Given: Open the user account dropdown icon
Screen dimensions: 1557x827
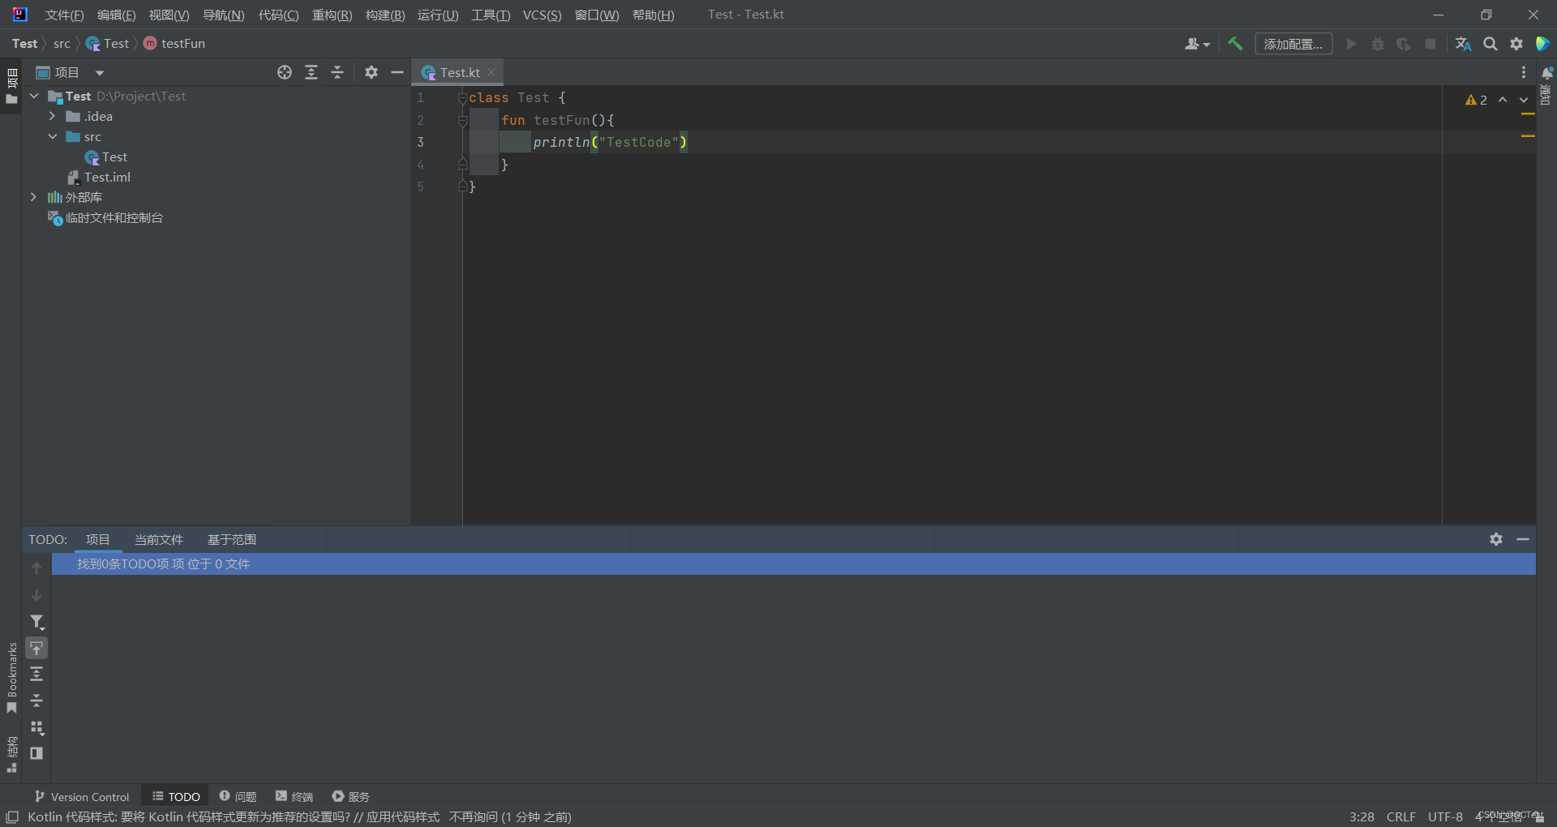Looking at the screenshot, I should [x=1197, y=44].
